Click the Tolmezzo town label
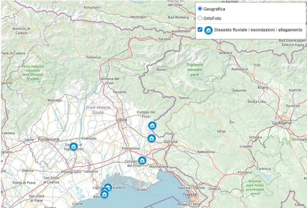 pyautogui.click(x=93, y=57)
